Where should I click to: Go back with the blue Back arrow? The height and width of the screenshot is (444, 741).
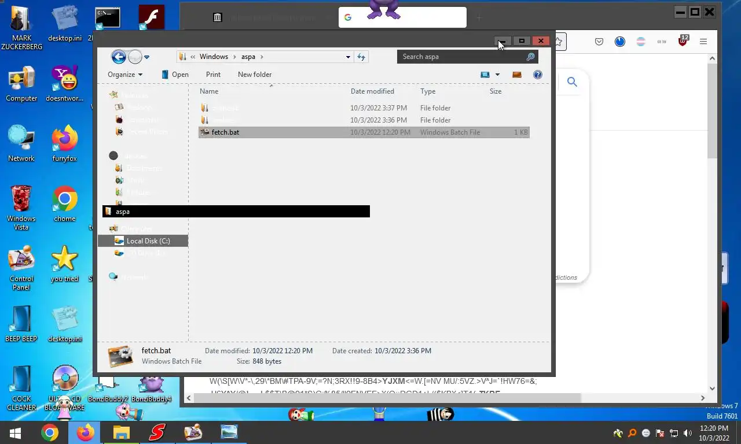tap(119, 57)
